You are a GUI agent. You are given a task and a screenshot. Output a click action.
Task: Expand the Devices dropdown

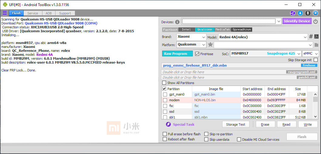(279, 21)
